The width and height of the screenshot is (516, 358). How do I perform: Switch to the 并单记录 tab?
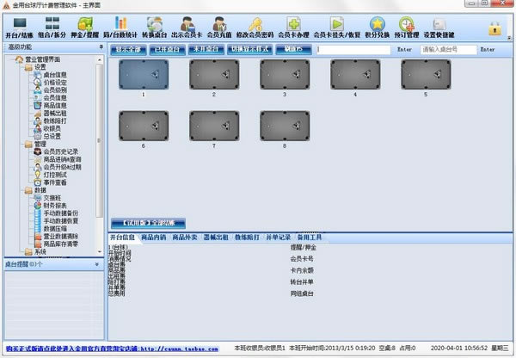click(278, 236)
